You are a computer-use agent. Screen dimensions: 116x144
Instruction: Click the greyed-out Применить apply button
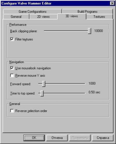[x=80, y=138]
